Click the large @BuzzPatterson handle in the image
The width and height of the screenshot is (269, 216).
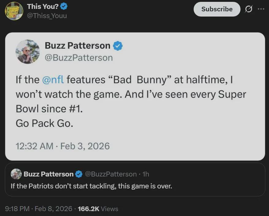tap(78, 58)
